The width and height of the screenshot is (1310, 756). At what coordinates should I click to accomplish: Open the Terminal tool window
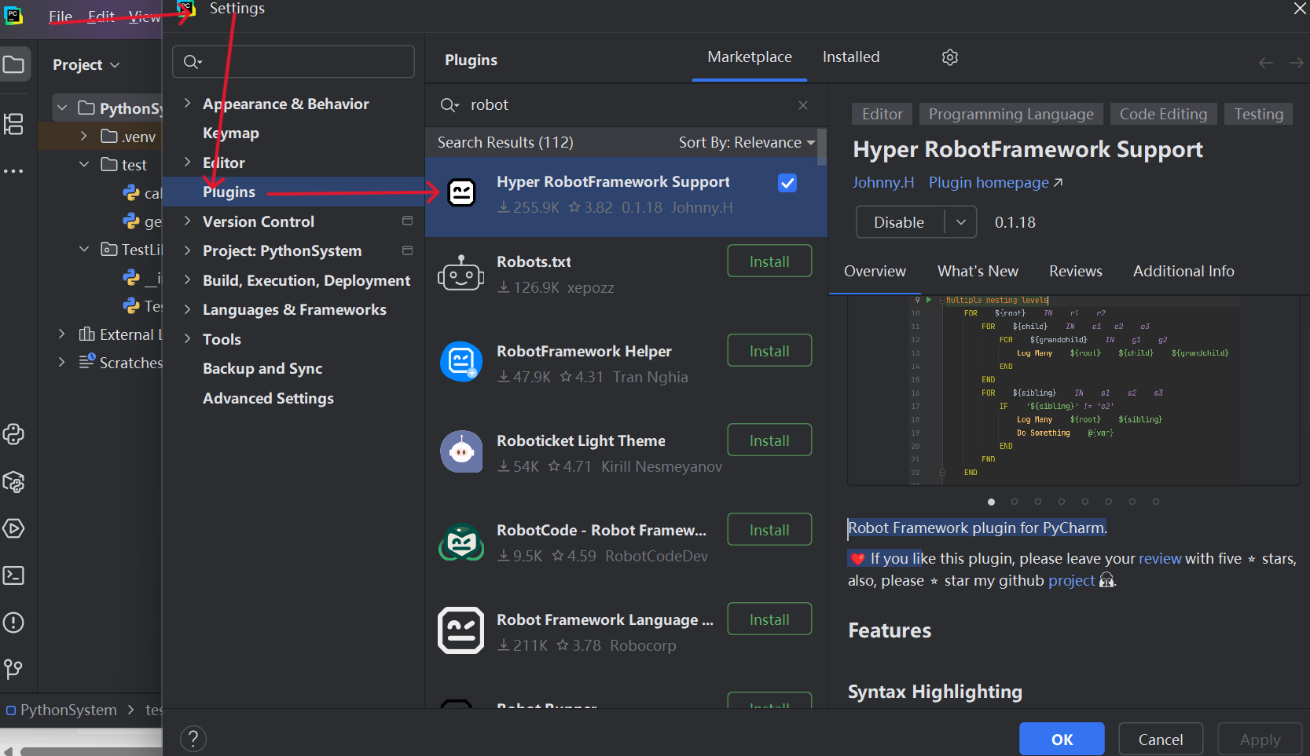(15, 575)
